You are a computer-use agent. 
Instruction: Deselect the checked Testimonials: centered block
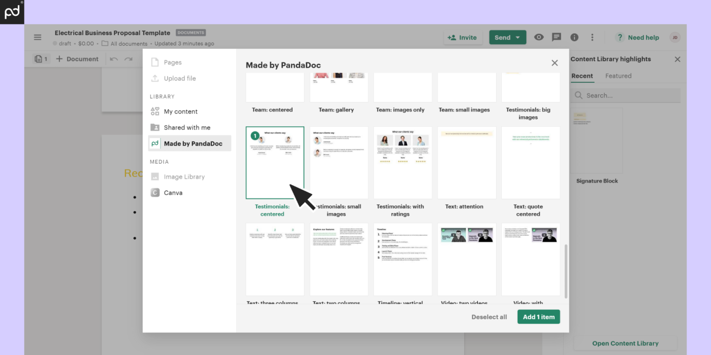click(x=275, y=162)
